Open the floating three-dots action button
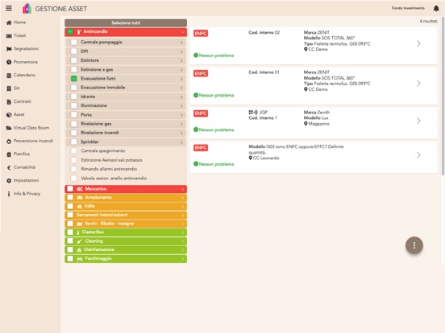This screenshot has height=333, width=445. coord(414,245)
